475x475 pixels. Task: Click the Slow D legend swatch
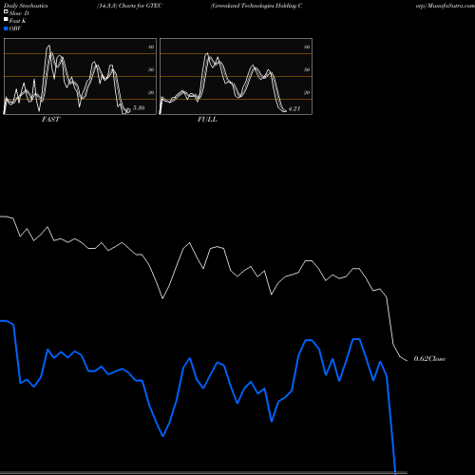[6, 11]
